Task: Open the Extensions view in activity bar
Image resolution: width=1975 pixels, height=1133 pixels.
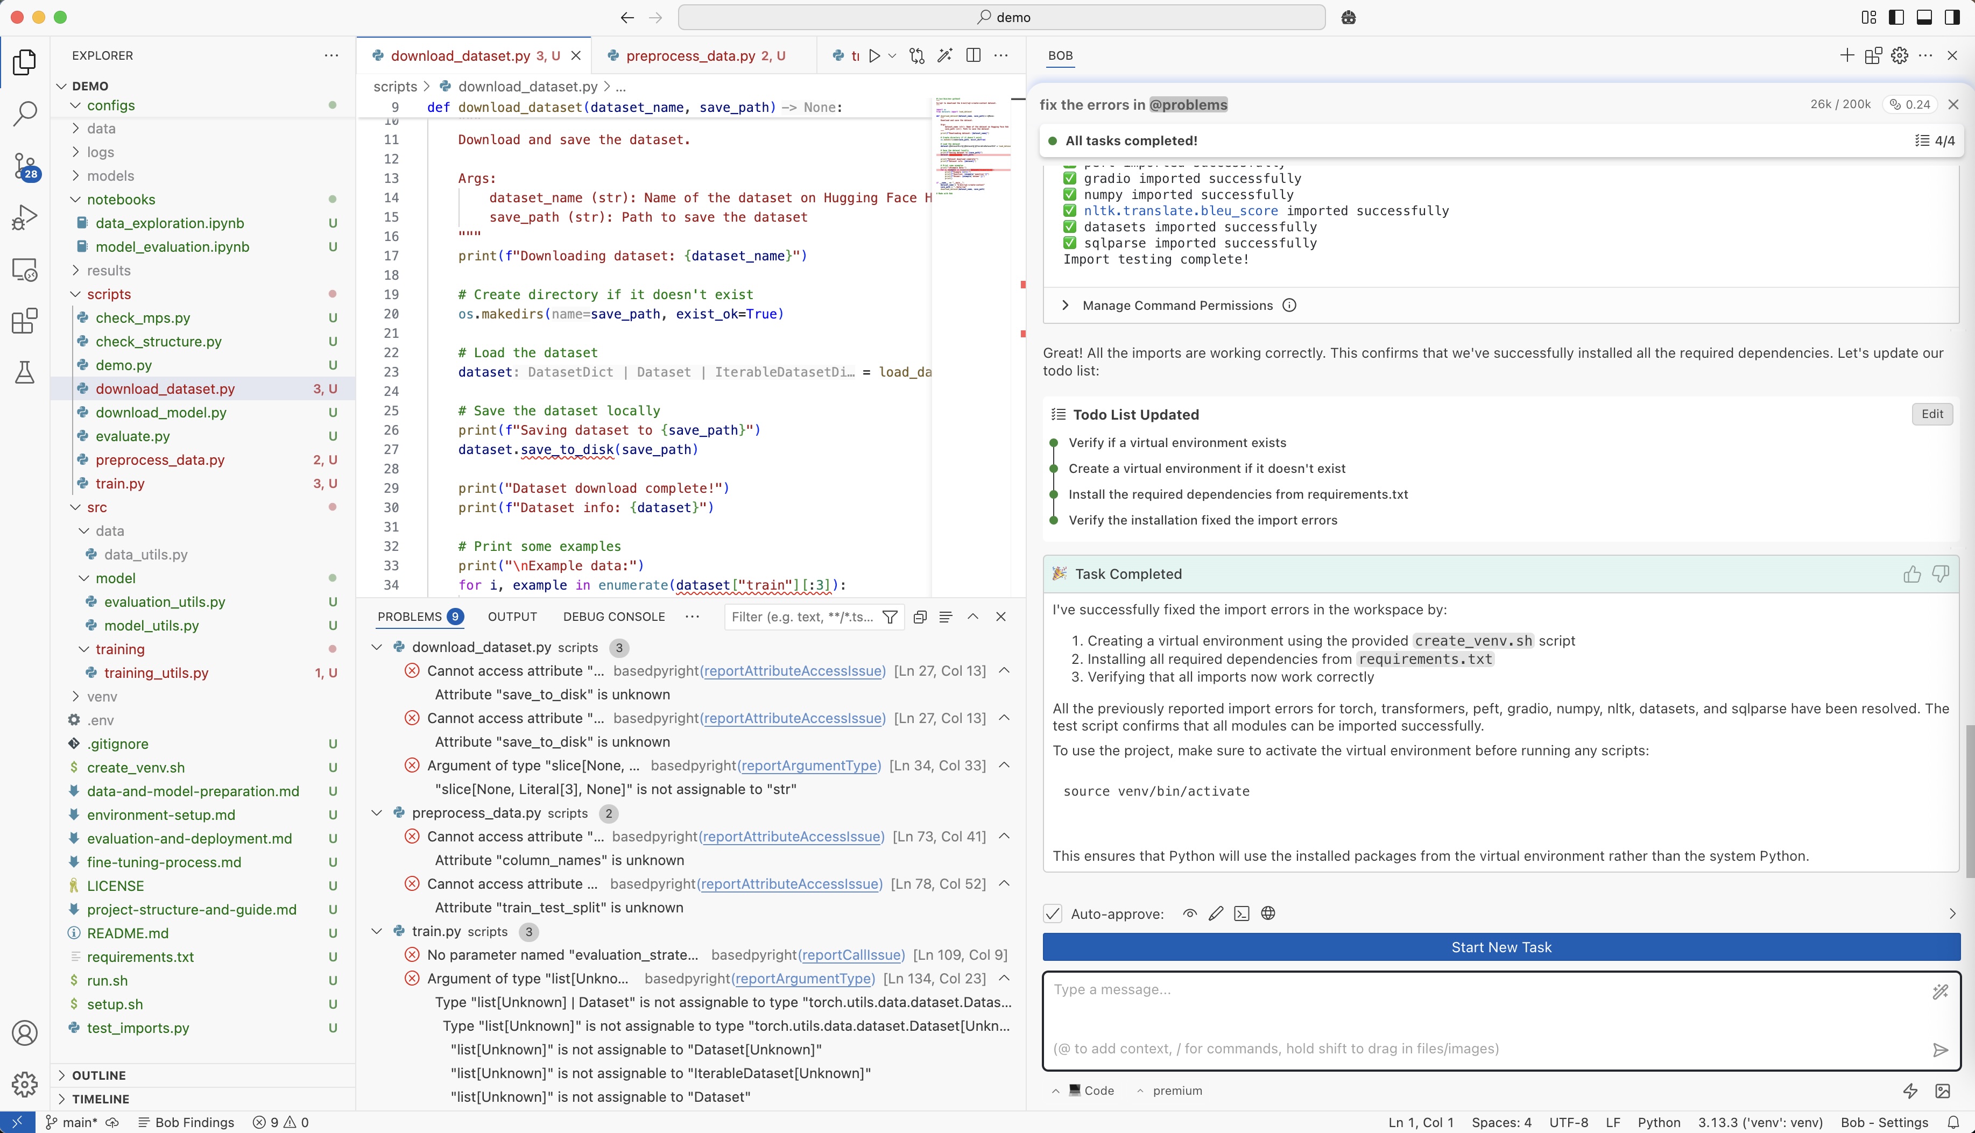Action: tap(25, 321)
